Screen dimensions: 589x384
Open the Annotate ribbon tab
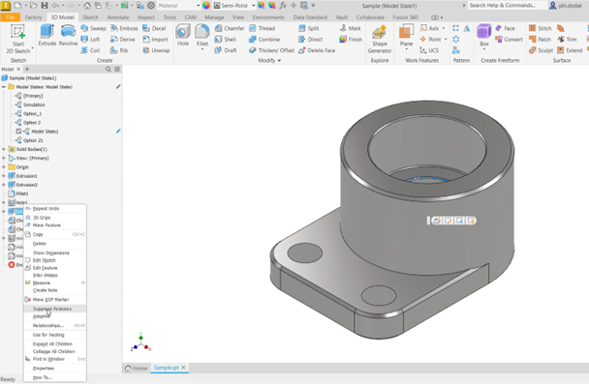click(118, 17)
